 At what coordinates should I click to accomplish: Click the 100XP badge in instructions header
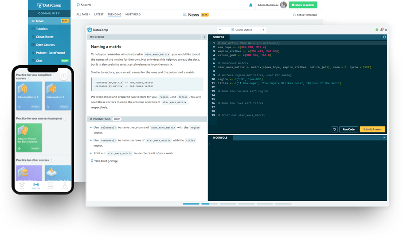coord(117,119)
